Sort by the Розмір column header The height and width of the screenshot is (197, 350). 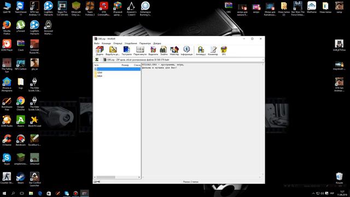pyautogui.click(x=125, y=65)
